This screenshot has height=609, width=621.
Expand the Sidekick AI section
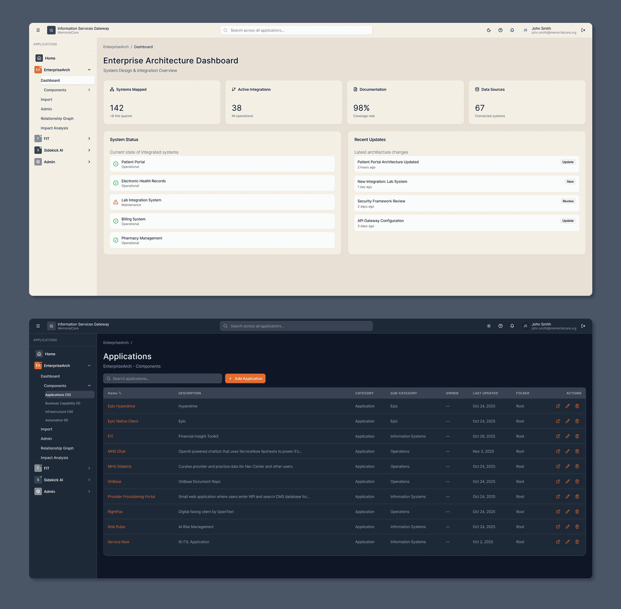(x=89, y=150)
